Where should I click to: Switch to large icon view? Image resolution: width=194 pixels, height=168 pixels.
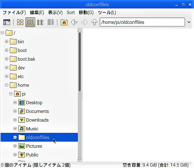click(20, 22)
